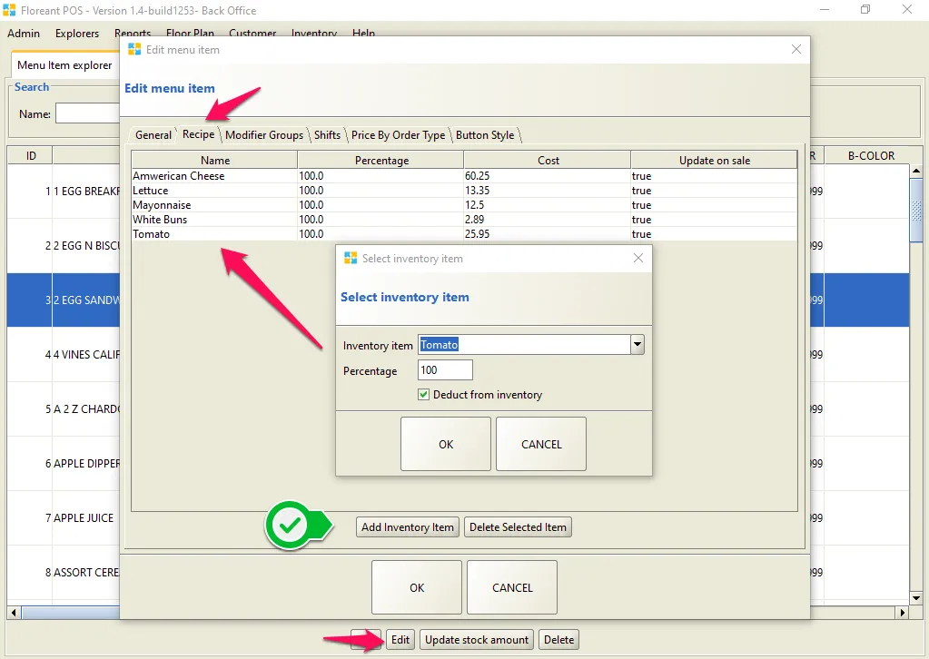929x659 pixels.
Task: Click cost value 60.25
Action: [477, 176]
